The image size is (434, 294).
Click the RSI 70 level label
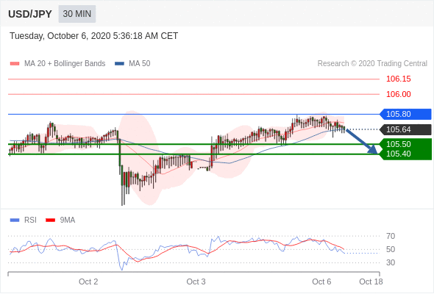[391, 236]
